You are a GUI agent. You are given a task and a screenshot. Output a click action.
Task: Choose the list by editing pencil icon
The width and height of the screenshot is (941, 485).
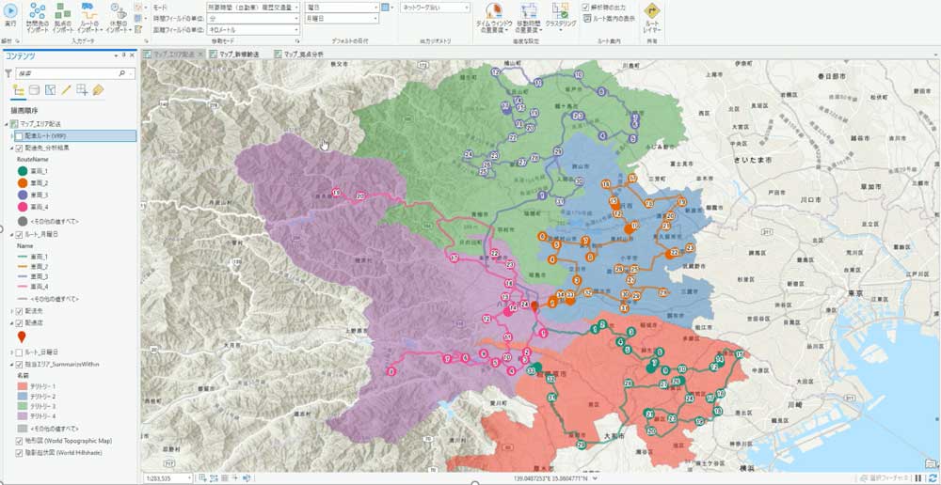66,90
